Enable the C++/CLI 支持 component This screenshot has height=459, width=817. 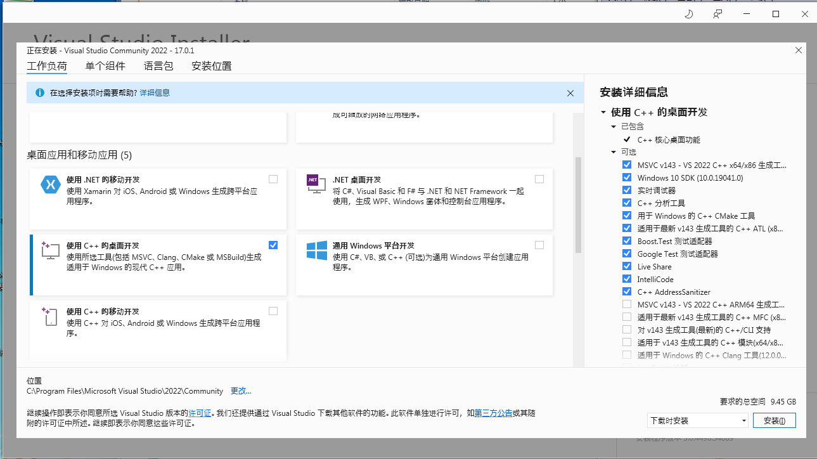[x=626, y=330]
